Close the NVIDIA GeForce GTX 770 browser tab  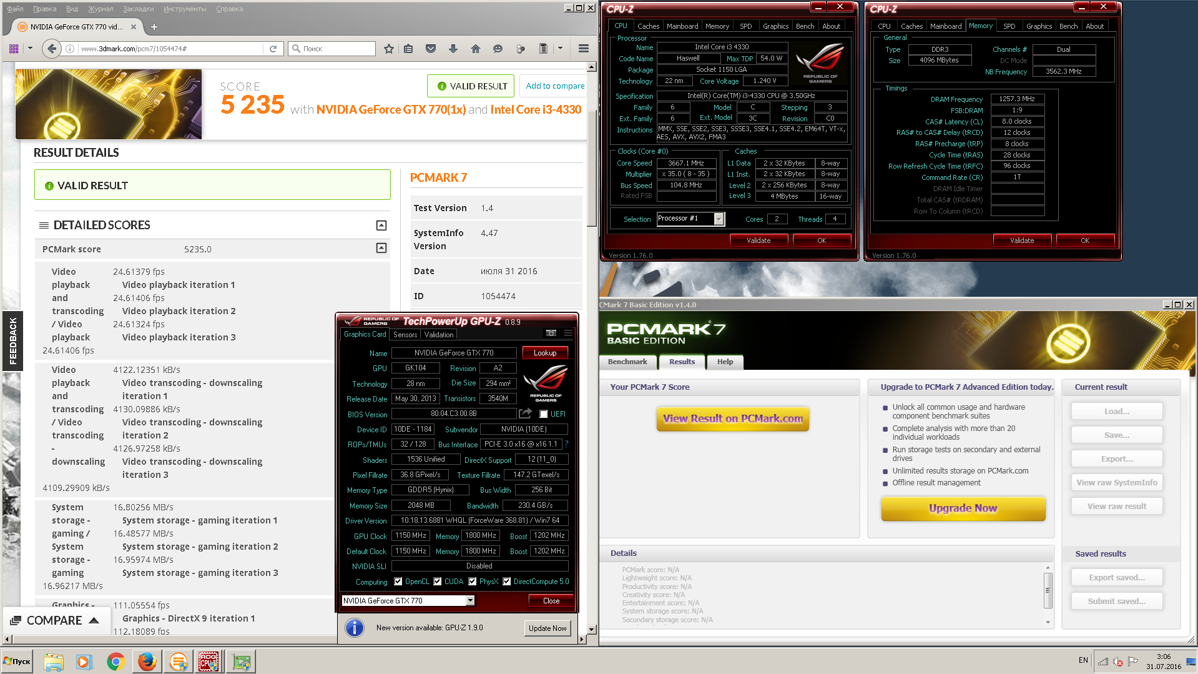pyautogui.click(x=133, y=27)
